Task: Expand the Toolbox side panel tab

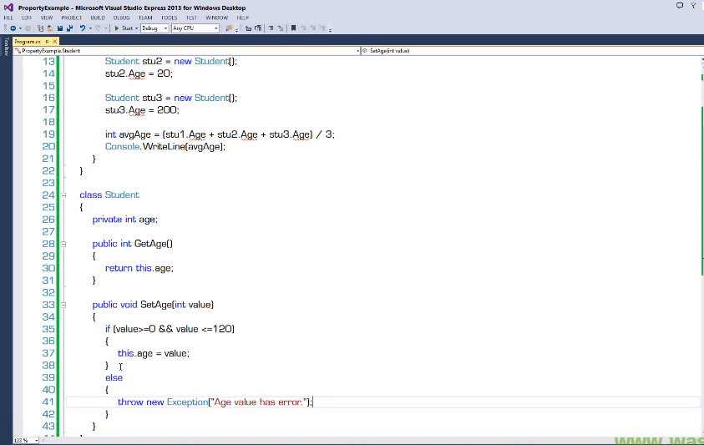Action: [7, 47]
